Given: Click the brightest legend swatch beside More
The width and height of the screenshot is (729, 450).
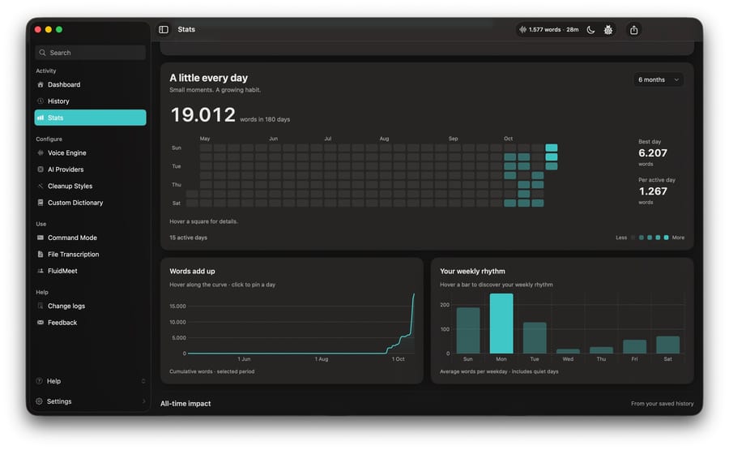Looking at the screenshot, I should tap(667, 238).
